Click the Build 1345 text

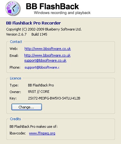pos(39,34)
